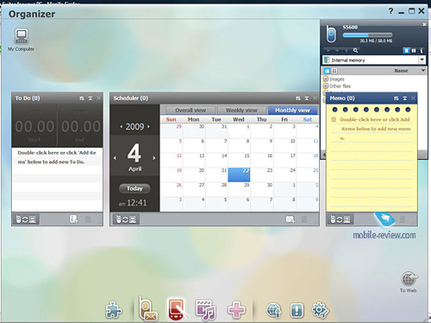Select April 15 in the calendar
This screenshot has height=323, width=431.
239,160
